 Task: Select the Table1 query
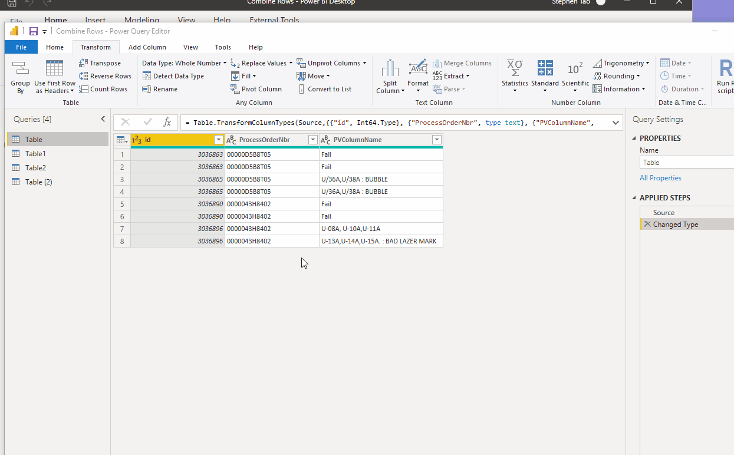pyautogui.click(x=58, y=154)
